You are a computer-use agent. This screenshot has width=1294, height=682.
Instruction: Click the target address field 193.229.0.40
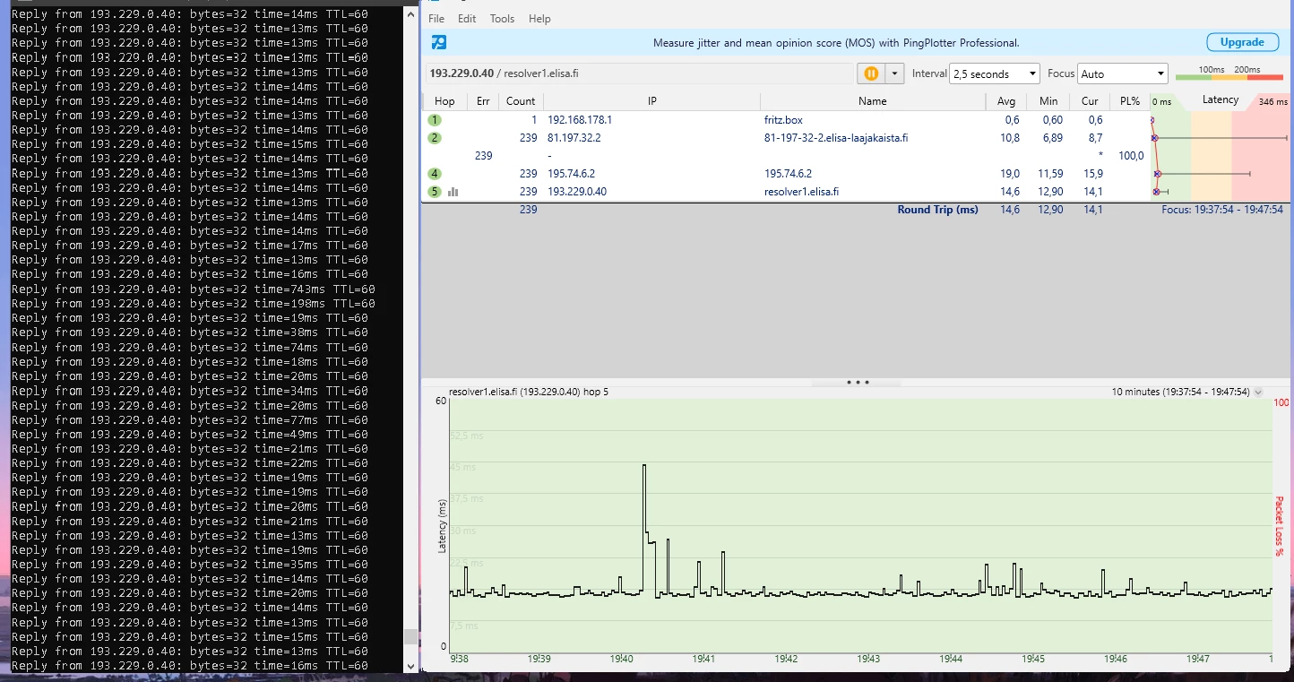pyautogui.click(x=640, y=73)
